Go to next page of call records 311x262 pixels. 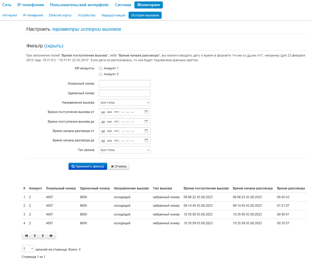point(43,236)
